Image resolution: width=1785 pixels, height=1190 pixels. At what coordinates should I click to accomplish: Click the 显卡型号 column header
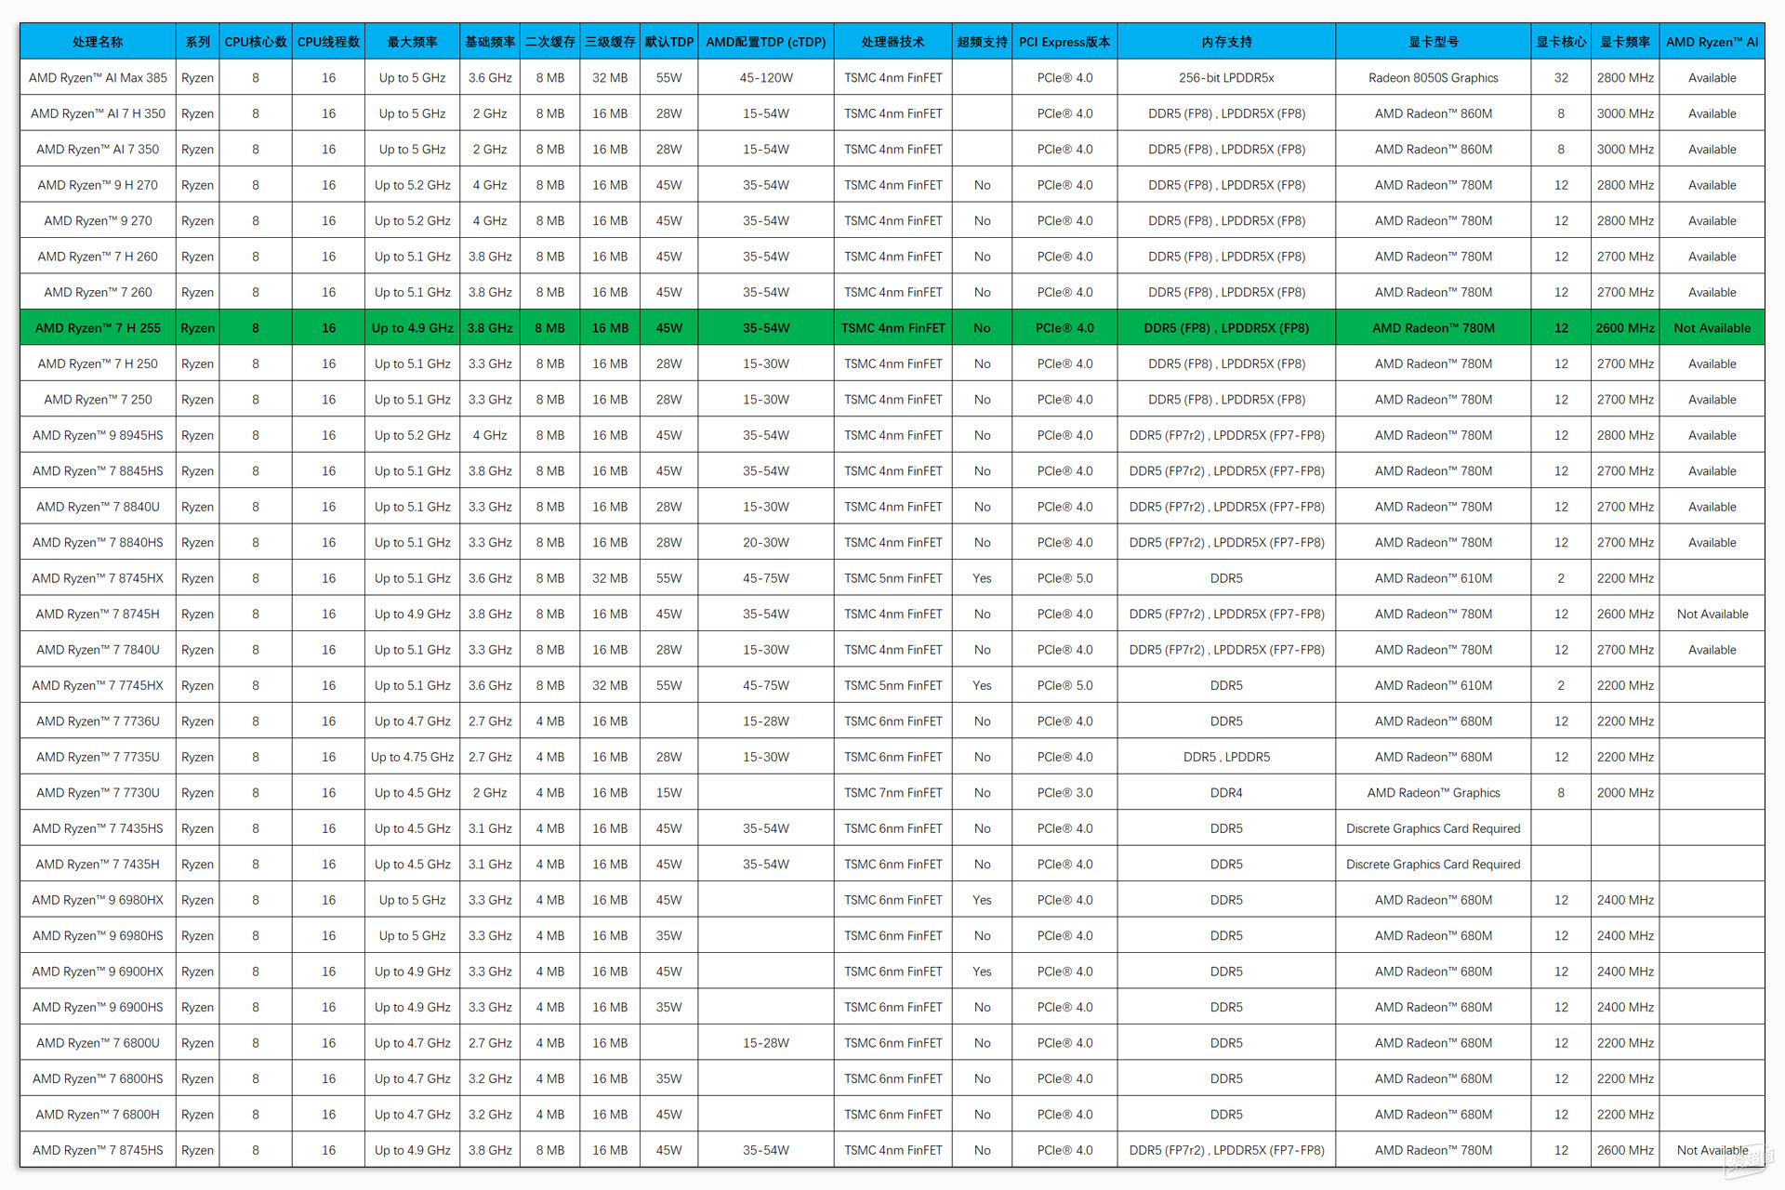tap(1433, 42)
